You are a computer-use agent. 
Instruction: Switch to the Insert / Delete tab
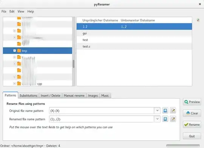(51, 96)
